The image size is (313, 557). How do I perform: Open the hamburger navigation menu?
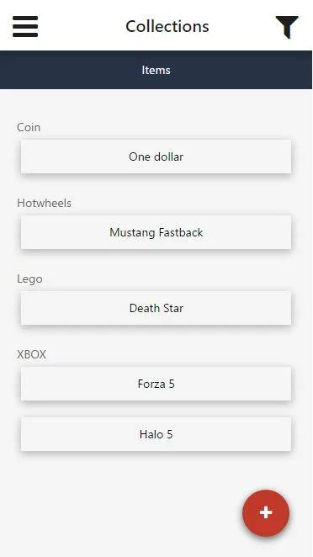(x=25, y=26)
